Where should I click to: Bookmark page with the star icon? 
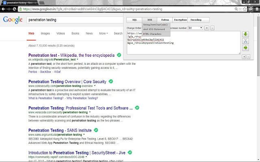click(x=245, y=9)
